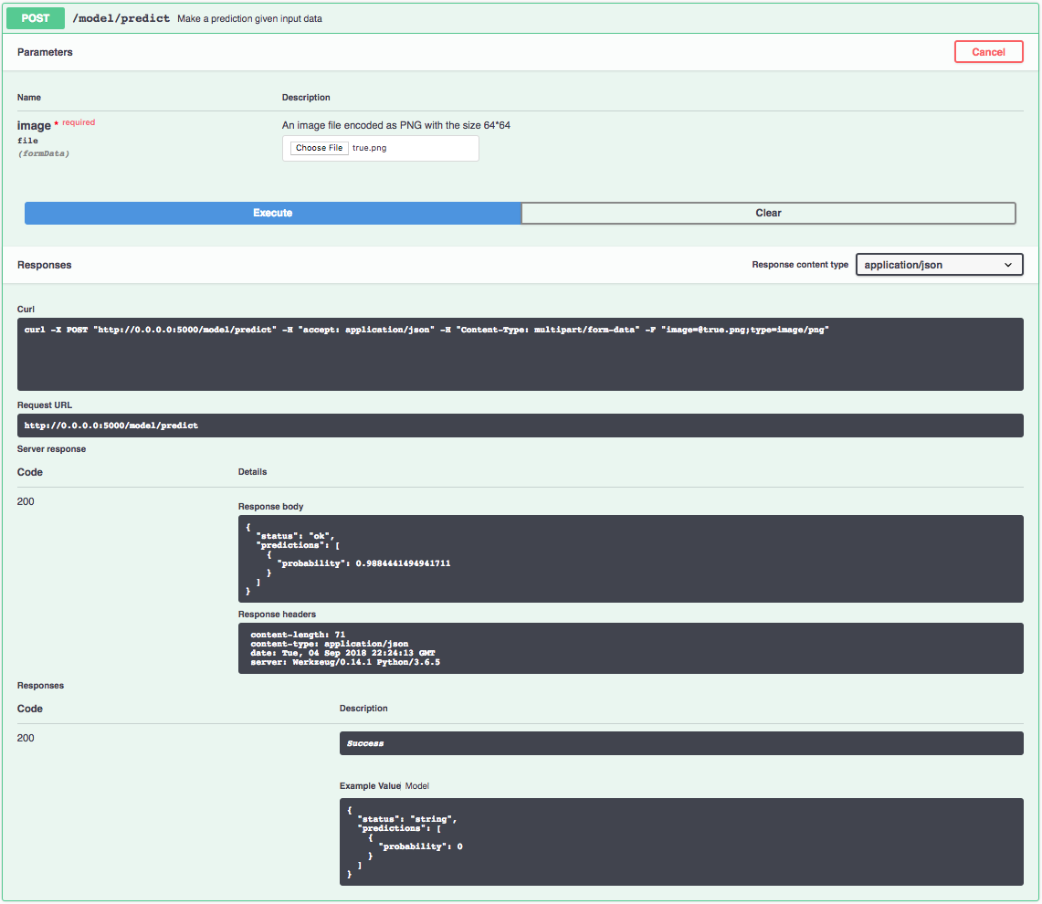Click the example "status": "string" line

click(406, 819)
